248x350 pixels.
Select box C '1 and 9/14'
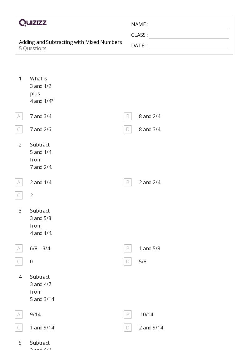[19, 328]
